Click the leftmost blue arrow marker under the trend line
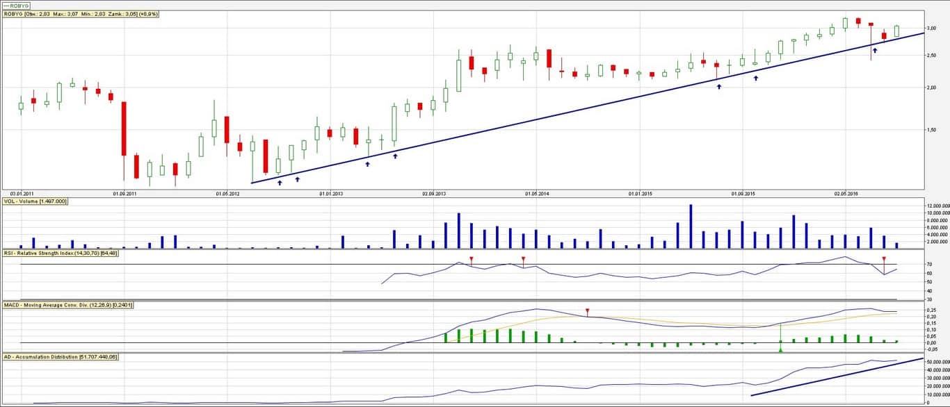This screenshot has width=950, height=407. (280, 183)
